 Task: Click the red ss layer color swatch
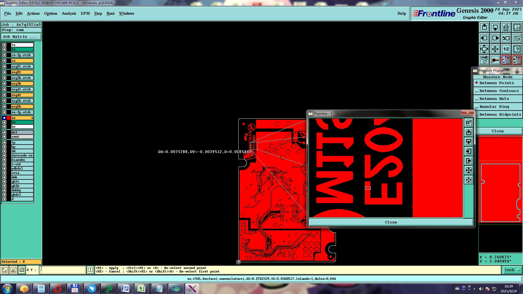9,118
